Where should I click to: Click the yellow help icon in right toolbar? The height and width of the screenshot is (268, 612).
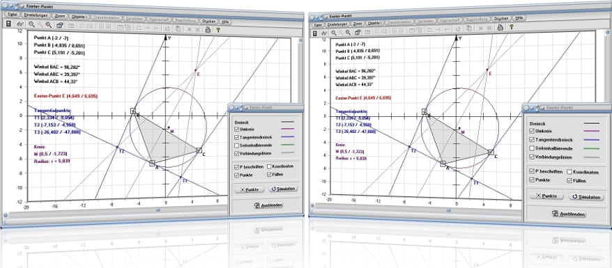click(512, 26)
